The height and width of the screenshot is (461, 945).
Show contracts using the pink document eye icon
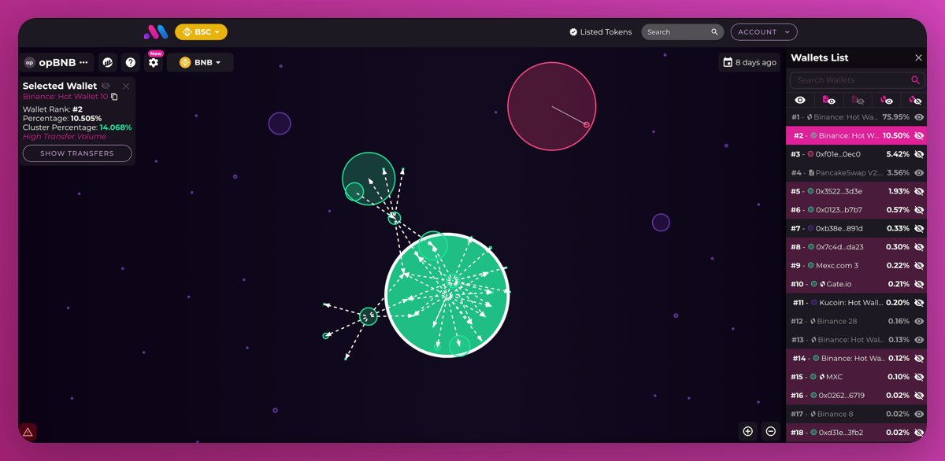[828, 100]
